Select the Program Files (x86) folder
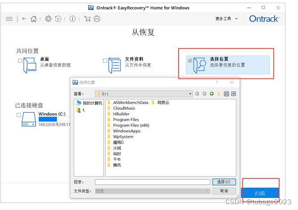This screenshot has height=210, width=298. click(128, 125)
